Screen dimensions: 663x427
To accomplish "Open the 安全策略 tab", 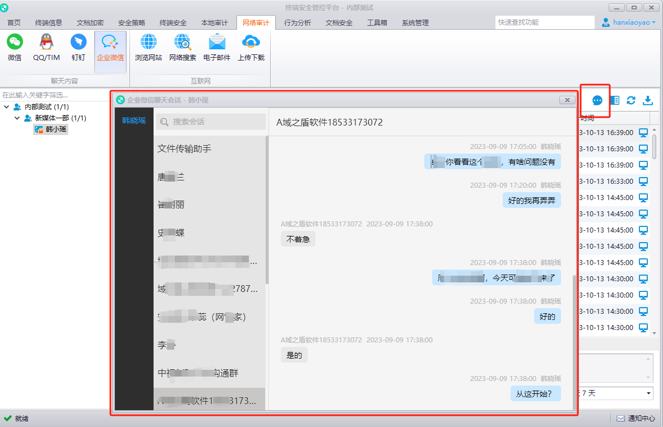I will (132, 23).
